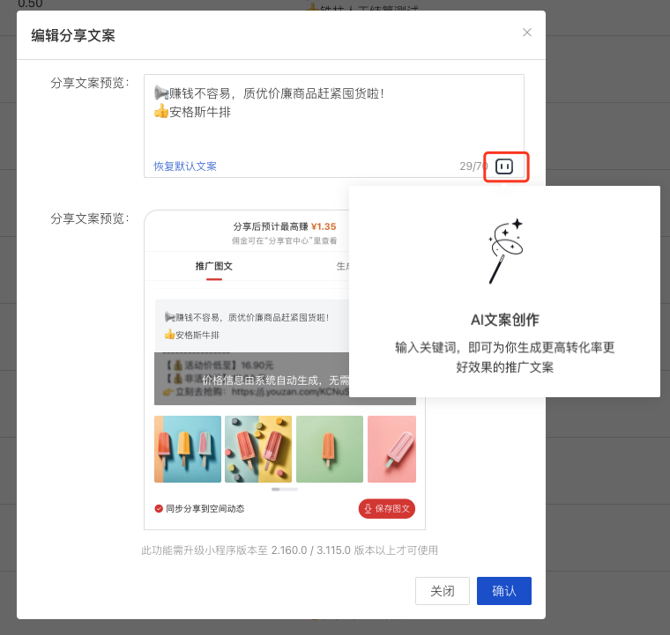
Task: Click the megaphone emoji in editor
Action: click(161, 92)
